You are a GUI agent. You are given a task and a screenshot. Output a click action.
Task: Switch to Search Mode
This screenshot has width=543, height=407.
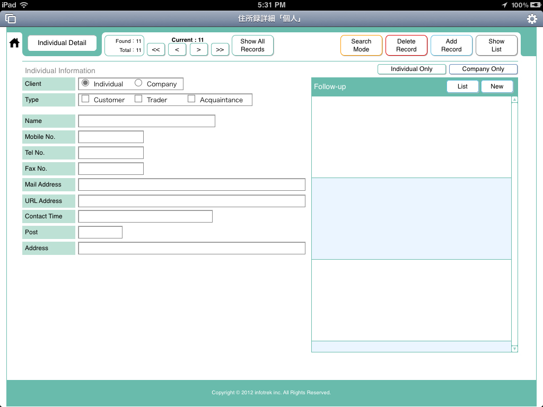point(361,46)
